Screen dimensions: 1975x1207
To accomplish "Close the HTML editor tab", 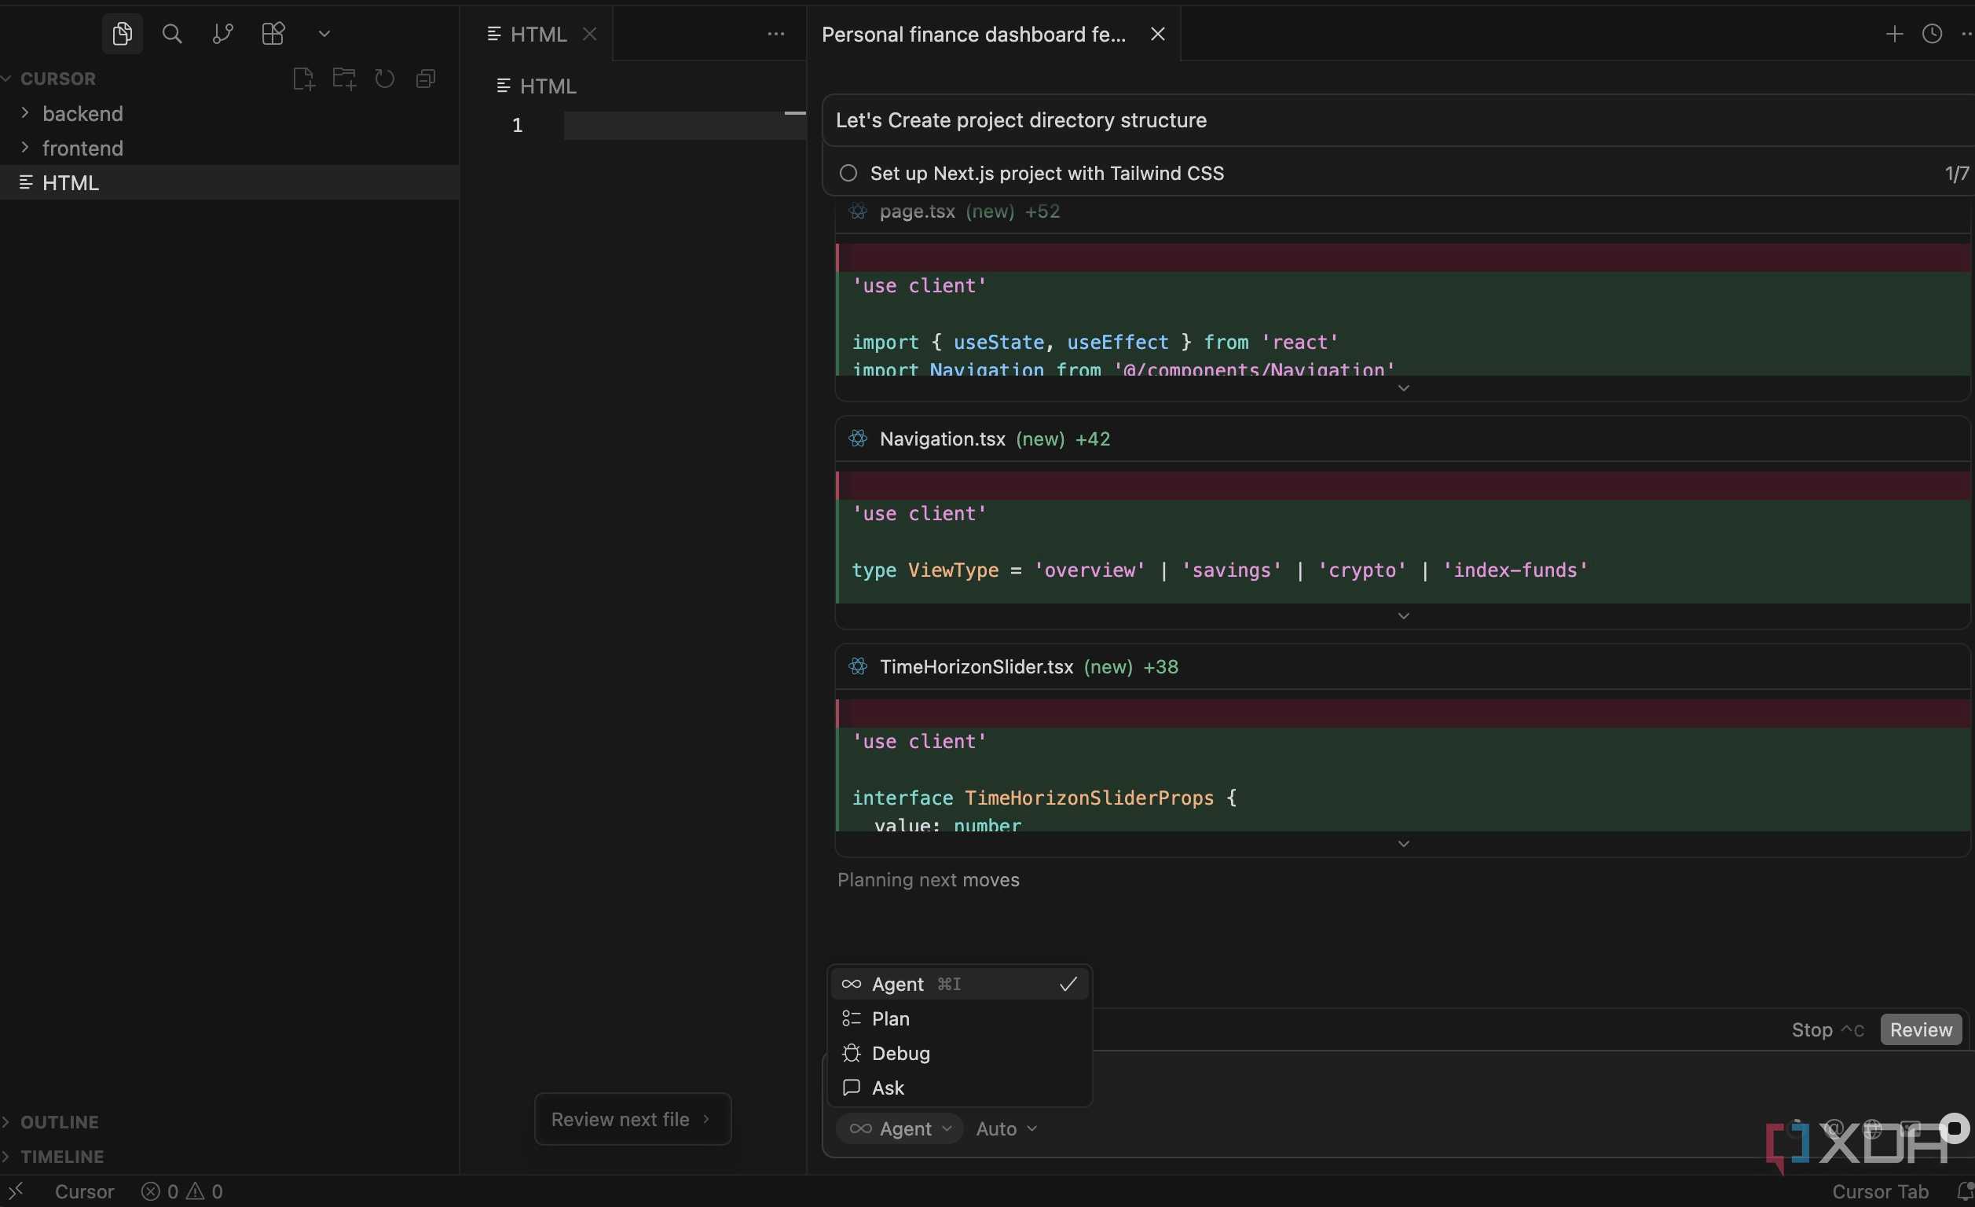I will (589, 34).
